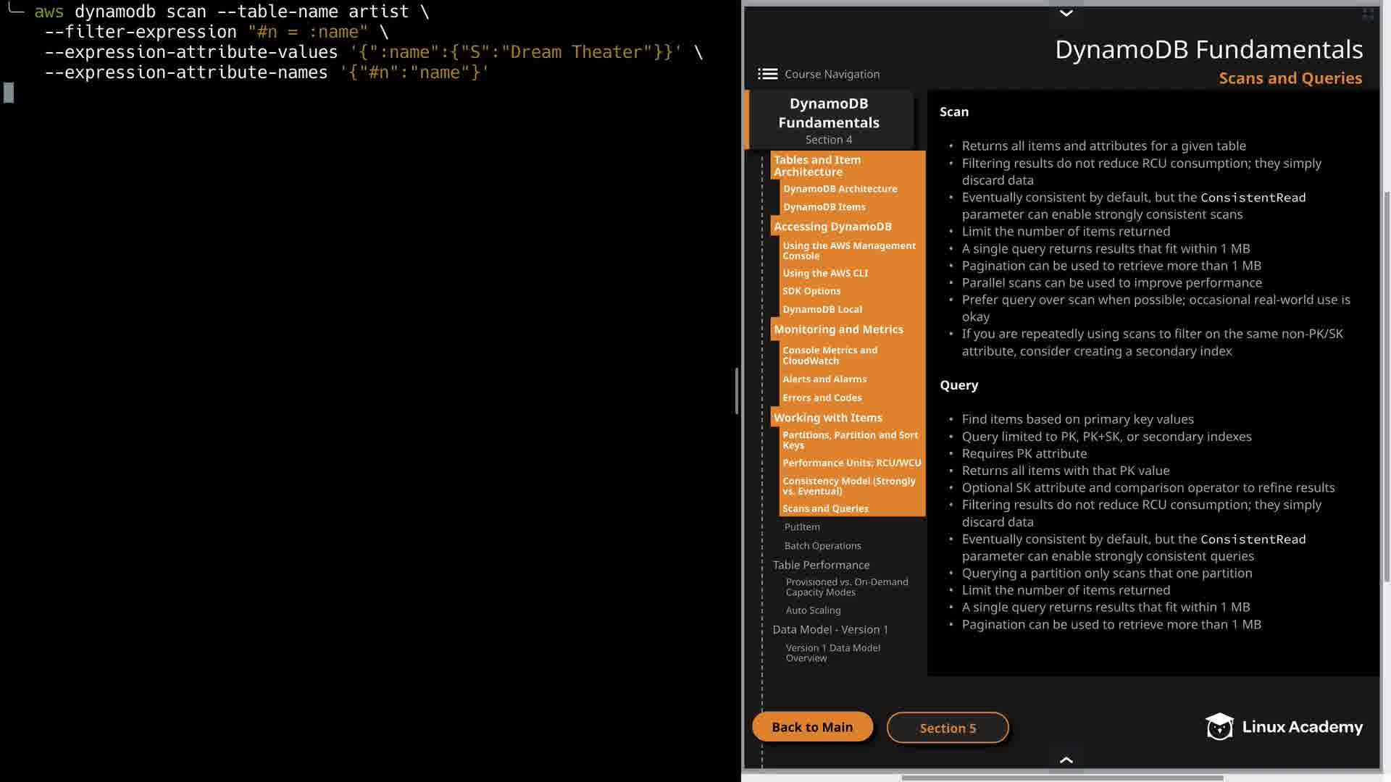Open the Auto Scaling lesson
Screen dimensions: 1391x782
pyautogui.click(x=813, y=610)
